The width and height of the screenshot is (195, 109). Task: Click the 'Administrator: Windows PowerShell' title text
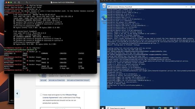(x=121, y=7)
